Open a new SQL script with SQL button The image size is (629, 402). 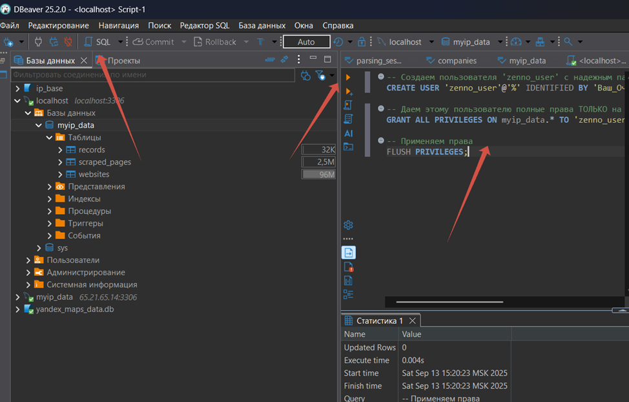(x=98, y=42)
